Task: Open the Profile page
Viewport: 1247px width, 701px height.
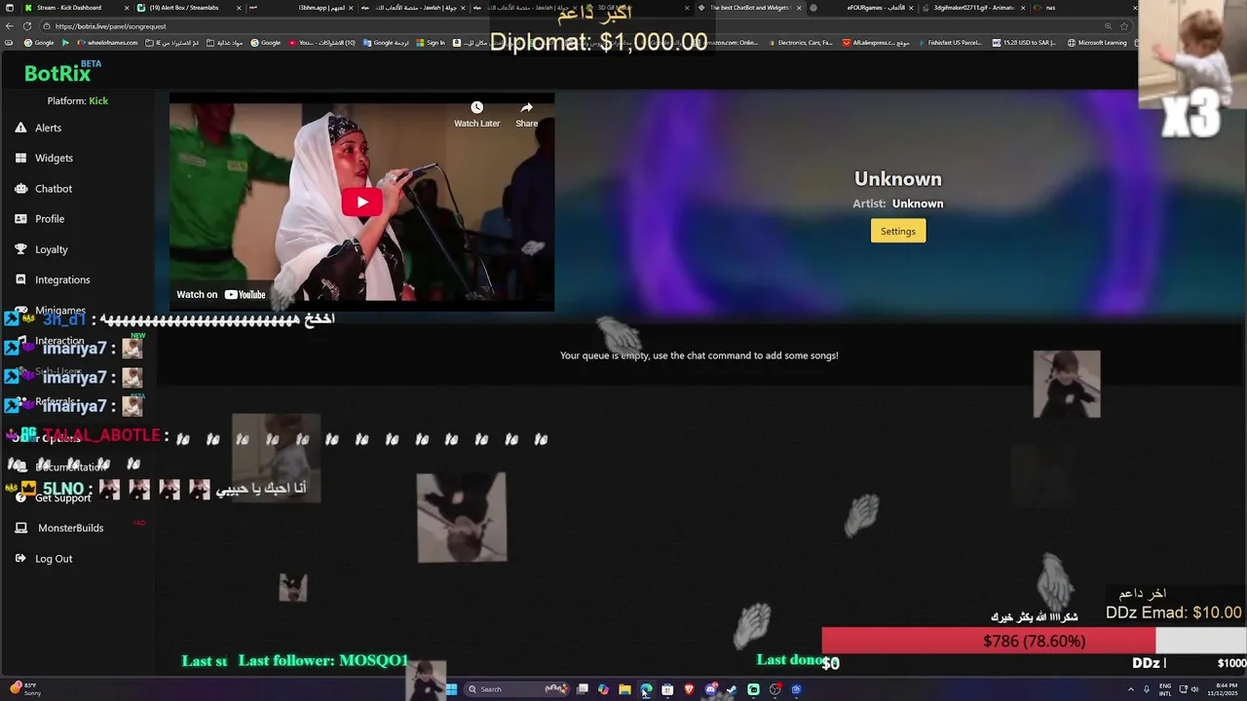Action: click(50, 219)
